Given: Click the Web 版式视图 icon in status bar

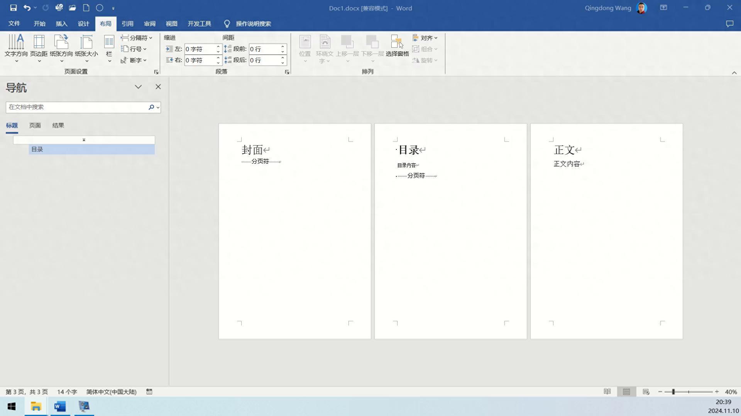Looking at the screenshot, I should tap(646, 391).
